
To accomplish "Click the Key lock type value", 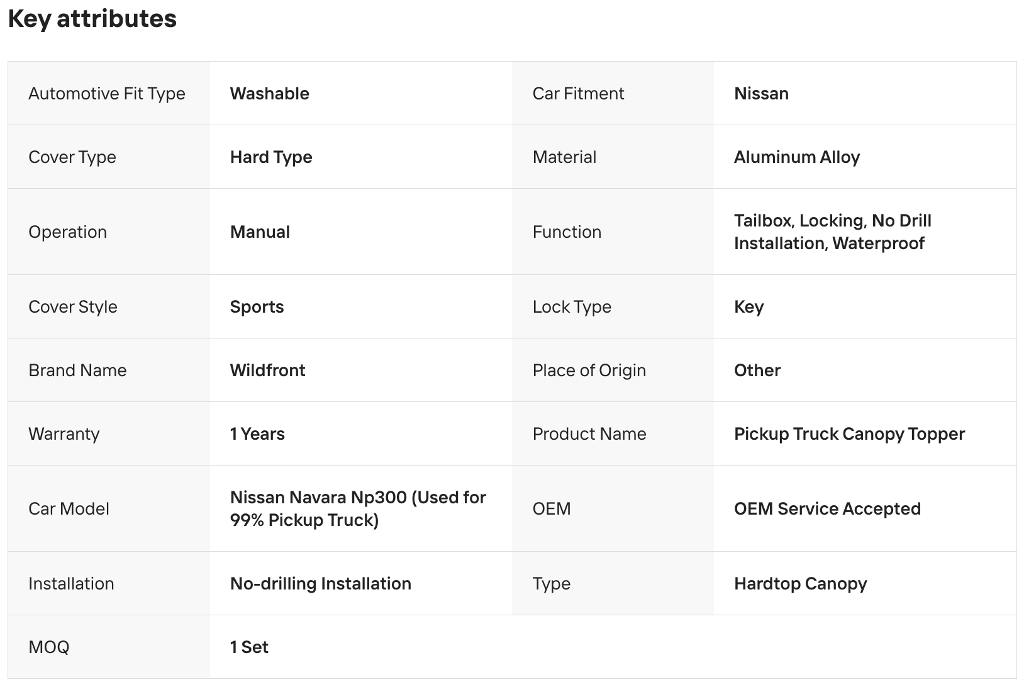I will pos(749,307).
